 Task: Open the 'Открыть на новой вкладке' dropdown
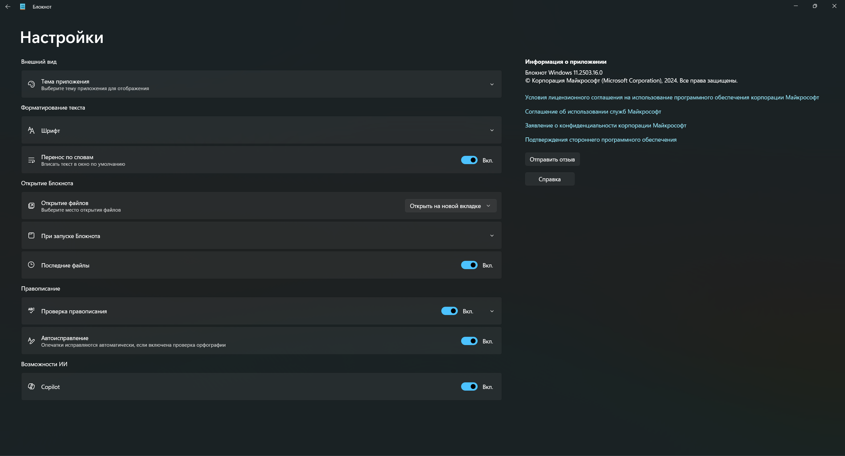tap(450, 206)
